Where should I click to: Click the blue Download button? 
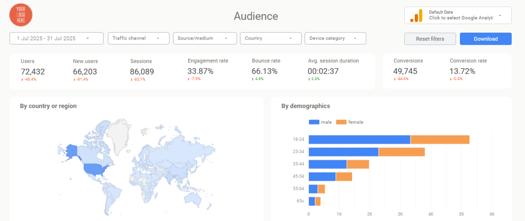(x=486, y=39)
